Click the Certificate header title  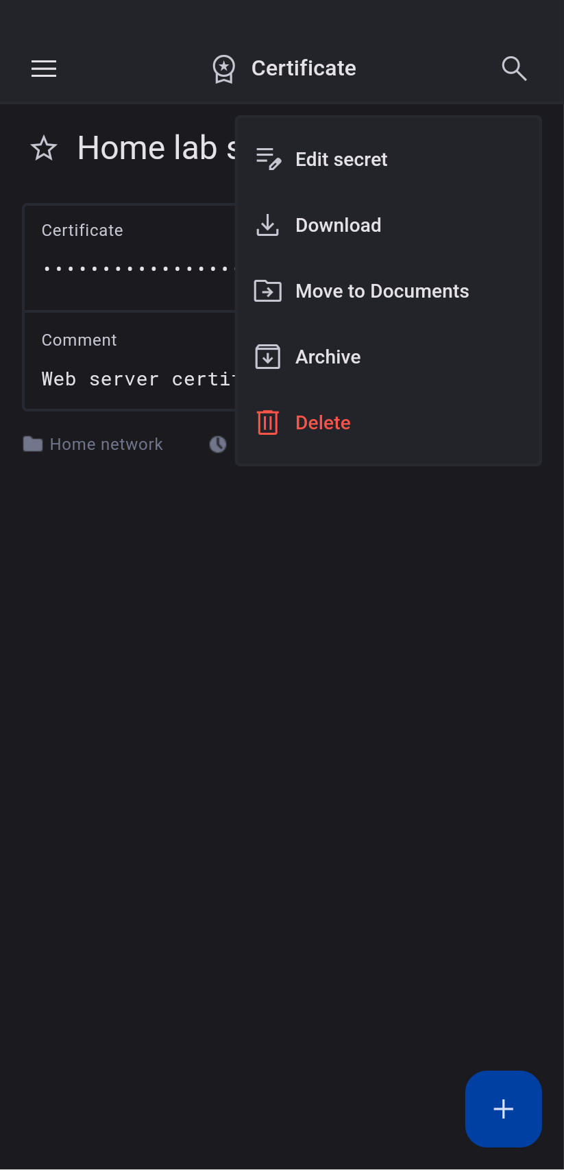coord(304,69)
